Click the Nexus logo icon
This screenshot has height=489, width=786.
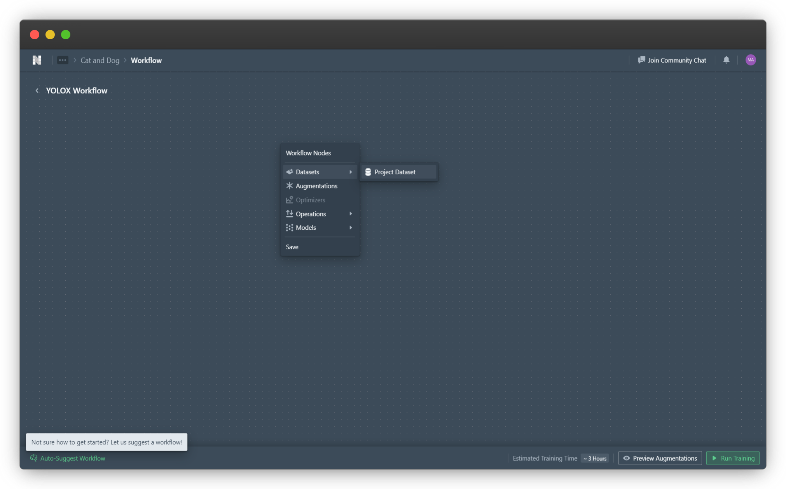37,60
